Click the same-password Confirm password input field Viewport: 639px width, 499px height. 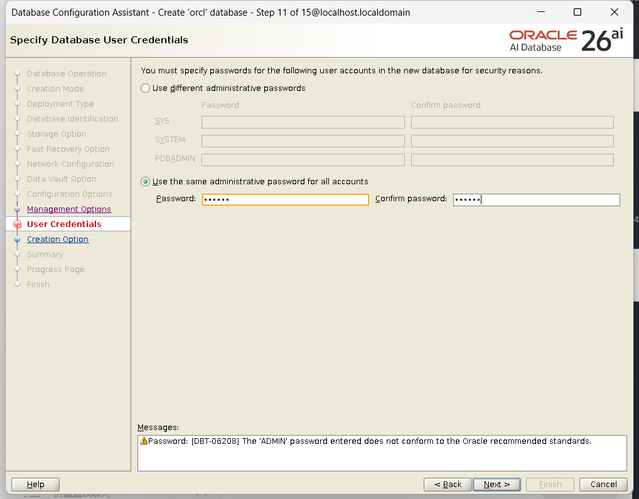pos(536,199)
